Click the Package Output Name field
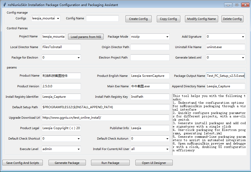 click(225, 76)
